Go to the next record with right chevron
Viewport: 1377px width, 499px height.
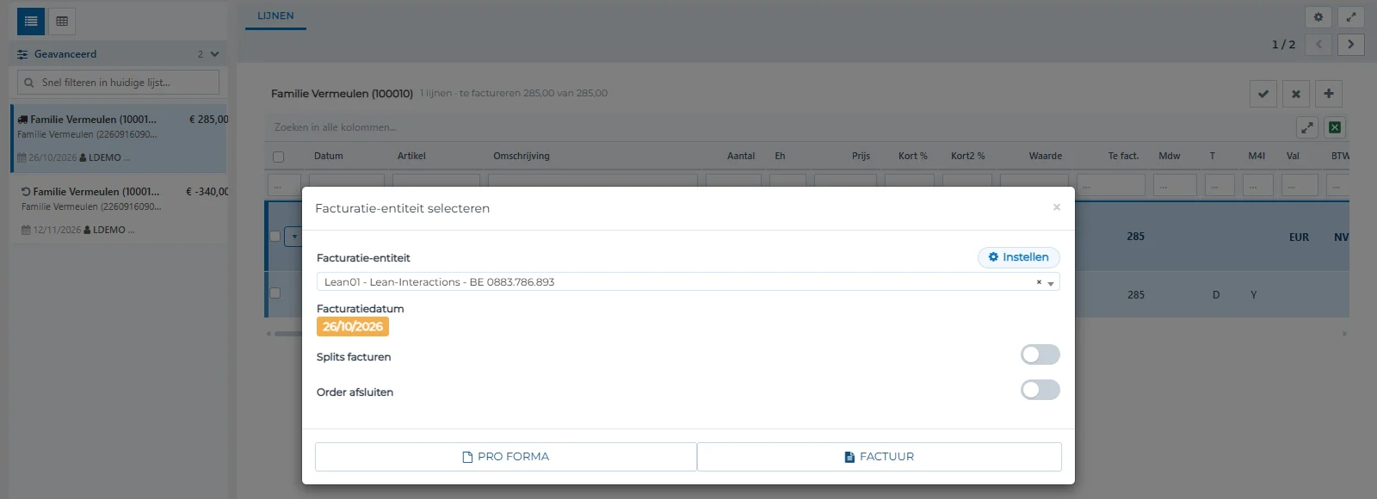pyautogui.click(x=1351, y=44)
